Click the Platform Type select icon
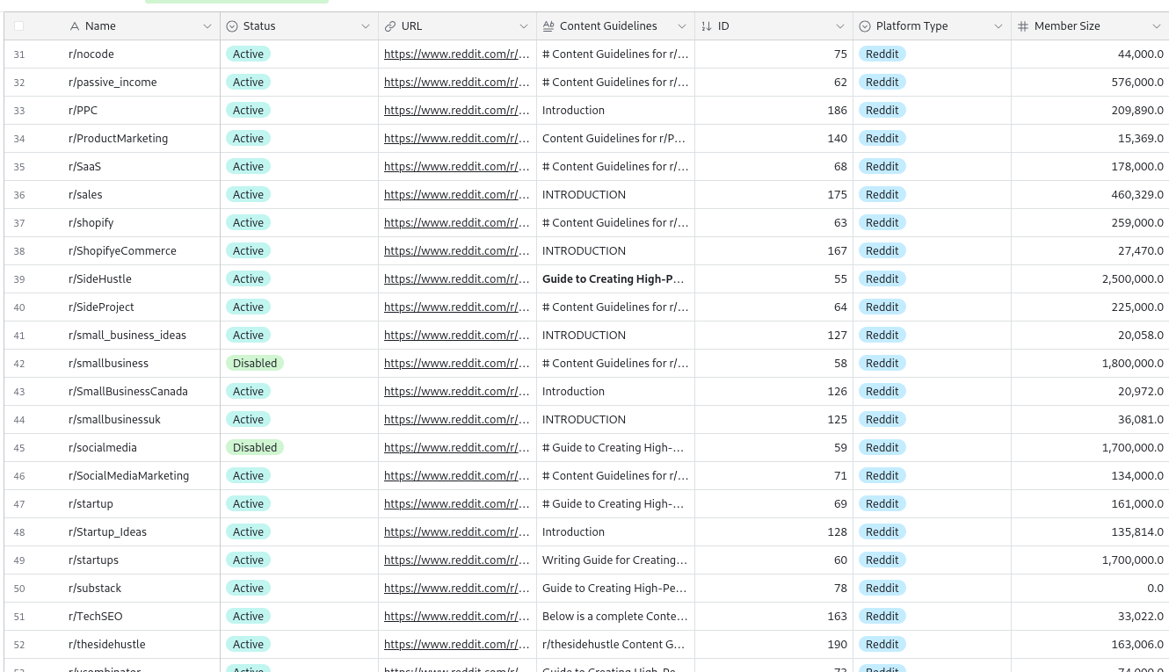The width and height of the screenshot is (1169, 672). tap(865, 26)
